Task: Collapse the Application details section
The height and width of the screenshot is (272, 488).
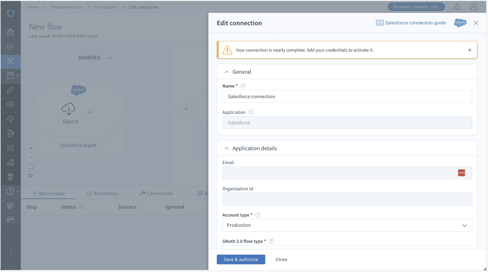Action: coord(227,148)
